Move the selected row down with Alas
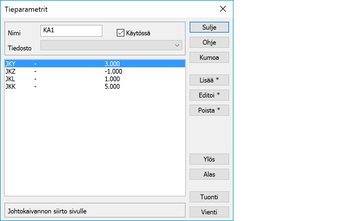The height and width of the screenshot is (221, 363). pos(209,174)
